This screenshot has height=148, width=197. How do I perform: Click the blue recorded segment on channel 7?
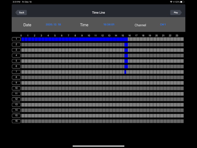[125, 72]
